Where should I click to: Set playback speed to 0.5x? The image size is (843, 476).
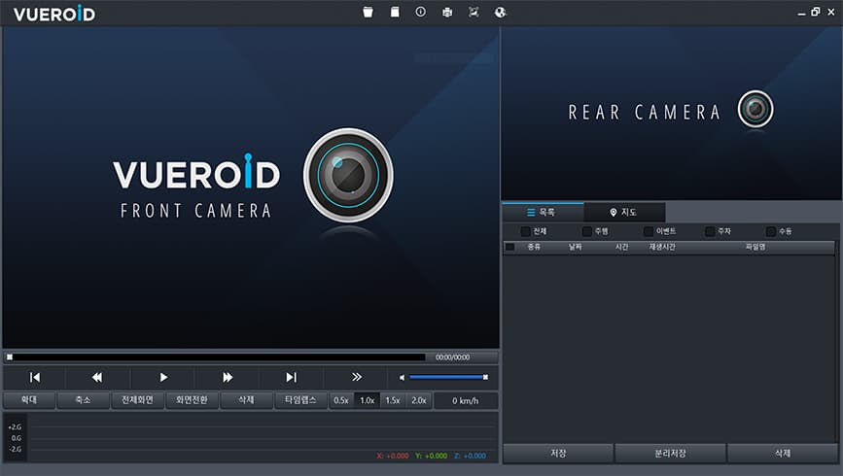click(x=341, y=401)
